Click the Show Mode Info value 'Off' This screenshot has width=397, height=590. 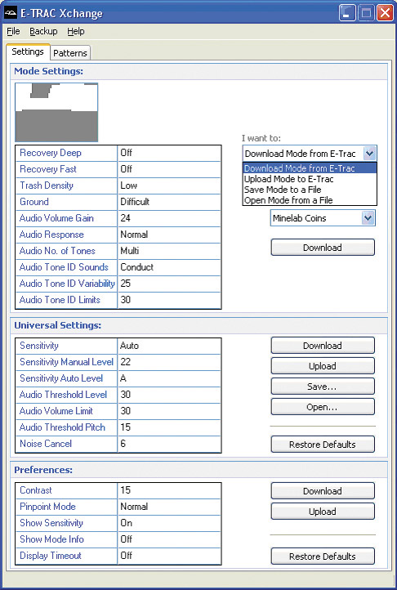169,539
